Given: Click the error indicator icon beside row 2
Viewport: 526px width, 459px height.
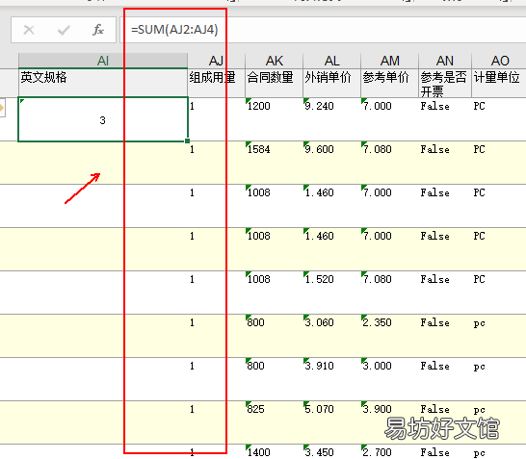Looking at the screenshot, I should pyautogui.click(x=2, y=108).
